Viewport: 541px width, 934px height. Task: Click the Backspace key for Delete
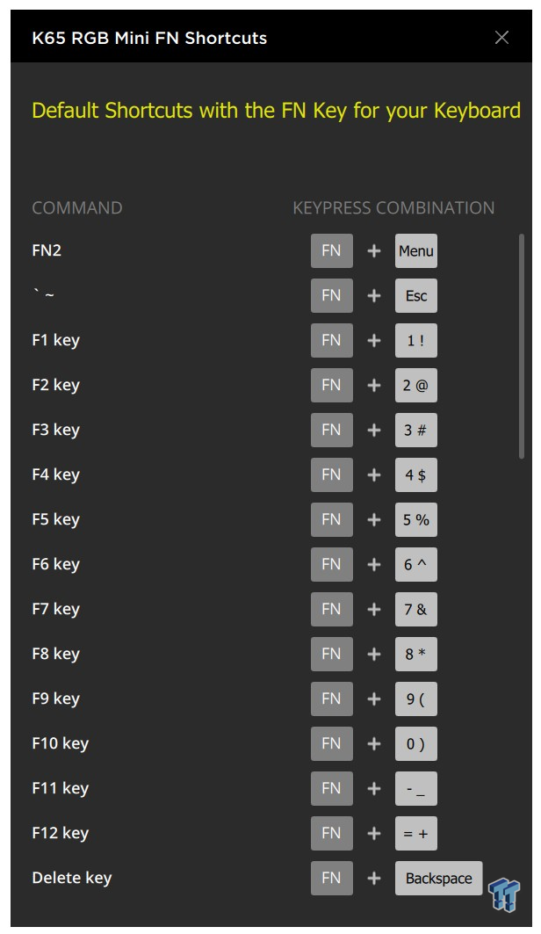438,878
